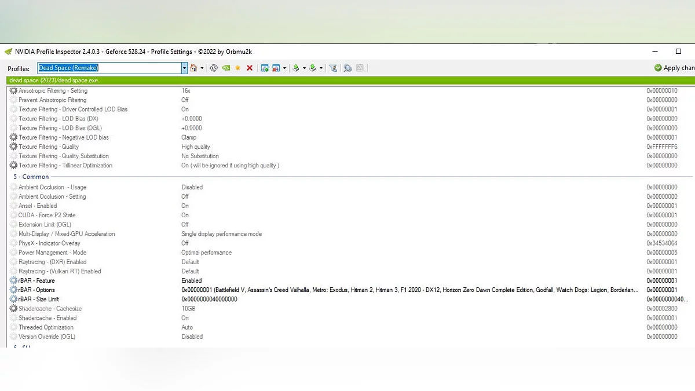Click hex value 0xFFFFFFF6 of Texture Filtering Quality
The width and height of the screenshot is (695, 391).
[662, 147]
